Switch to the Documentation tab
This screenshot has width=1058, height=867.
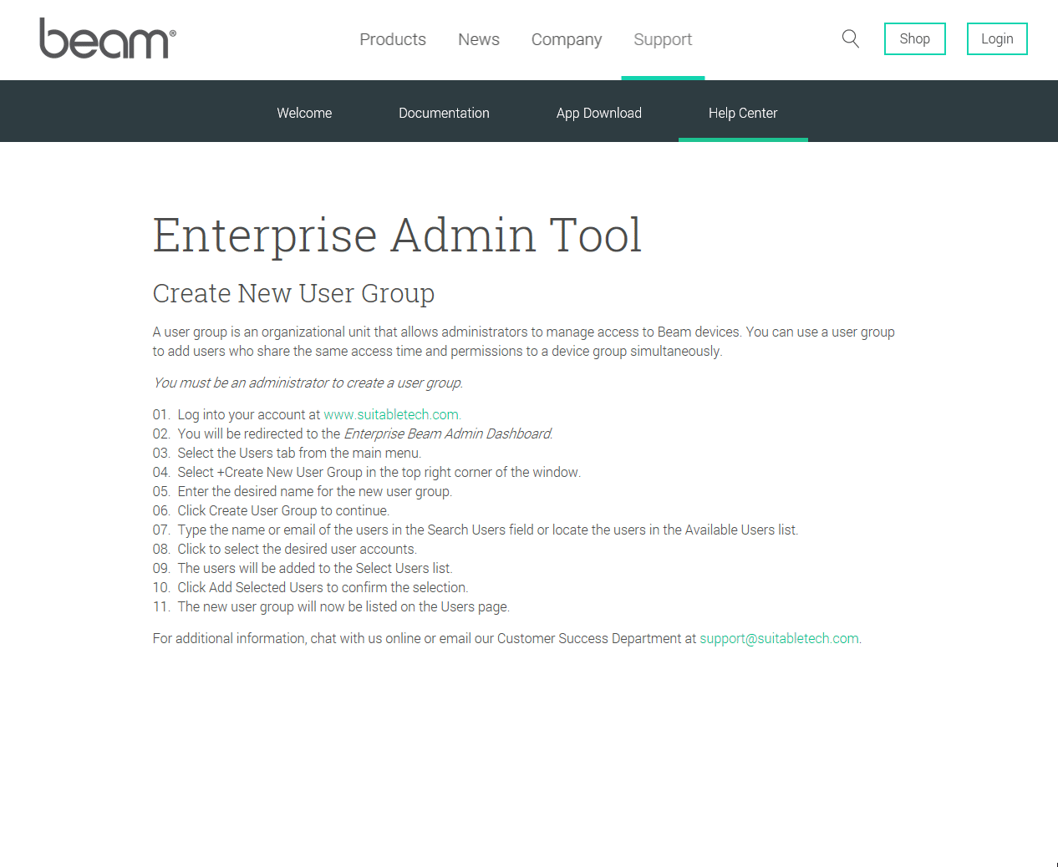click(x=444, y=113)
